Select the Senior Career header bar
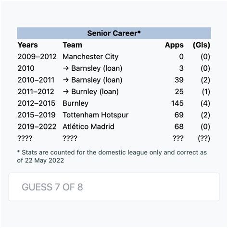The height and width of the screenshot is (228, 228). (114, 33)
